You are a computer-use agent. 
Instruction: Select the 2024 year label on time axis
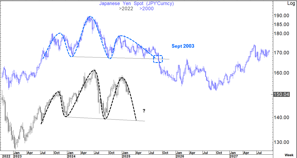(x=72, y=156)
